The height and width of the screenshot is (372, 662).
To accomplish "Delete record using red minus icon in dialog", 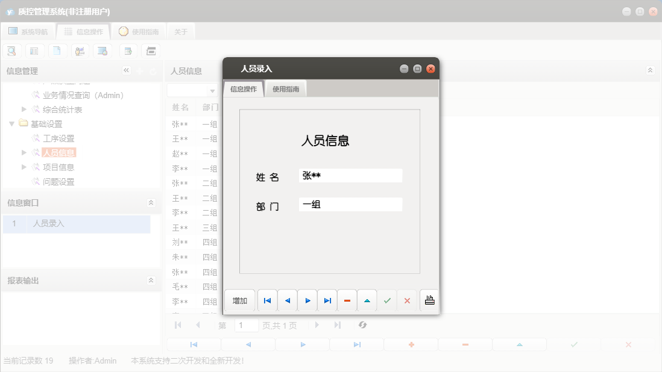I will (x=347, y=300).
